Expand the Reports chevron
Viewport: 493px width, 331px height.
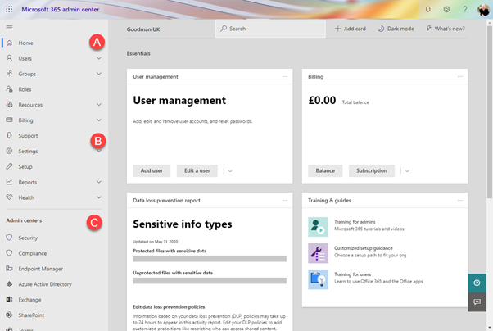tap(99, 182)
